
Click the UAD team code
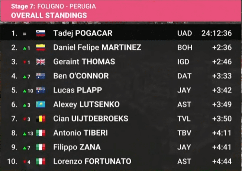tap(185, 33)
